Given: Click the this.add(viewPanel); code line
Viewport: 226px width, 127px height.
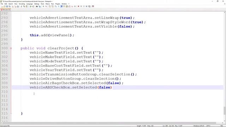Looking at the screenshot, I should tap(52, 35).
